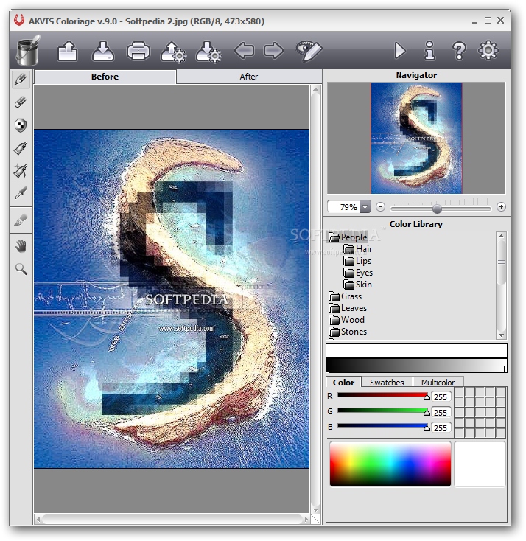Click the Navigator image thumbnail
This screenshot has height=541, width=526.
point(416,138)
